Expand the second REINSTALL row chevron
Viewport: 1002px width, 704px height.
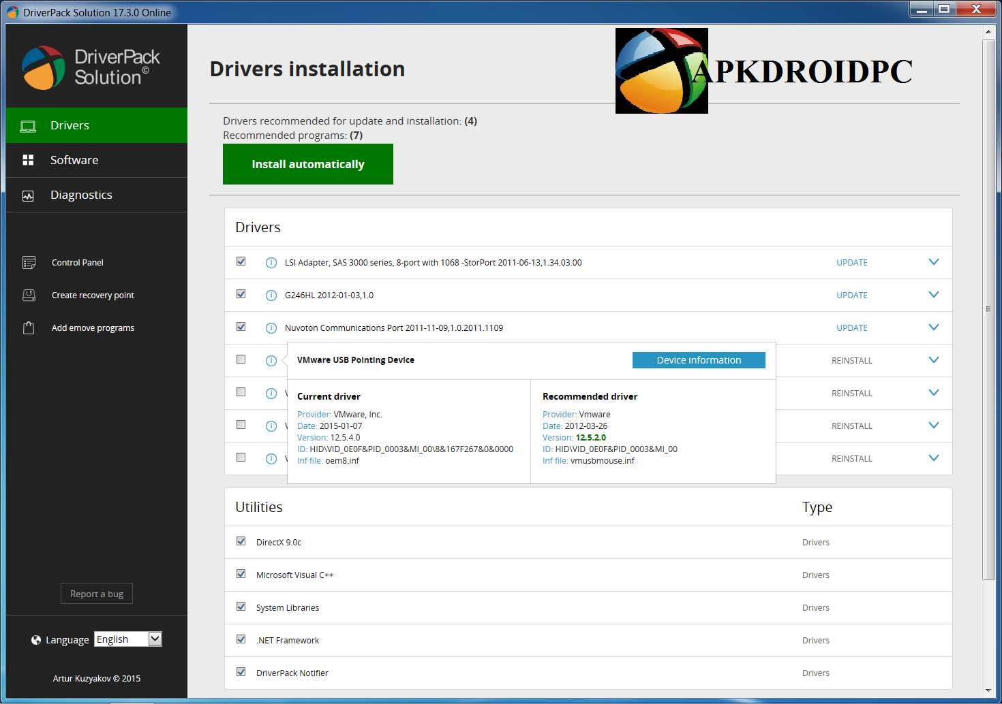tap(934, 393)
